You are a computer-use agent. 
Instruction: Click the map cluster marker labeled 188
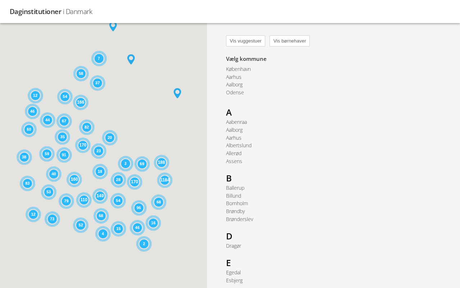[x=161, y=162]
